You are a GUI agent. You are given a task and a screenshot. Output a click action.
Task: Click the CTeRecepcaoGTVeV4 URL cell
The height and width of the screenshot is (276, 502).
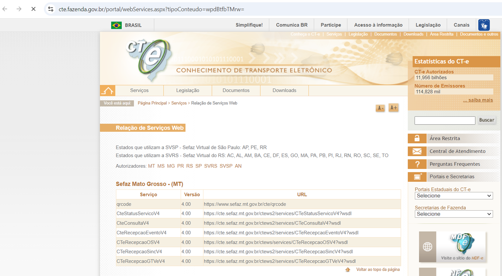pyautogui.click(x=302, y=261)
